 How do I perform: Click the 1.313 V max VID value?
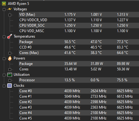coord(122,15)
